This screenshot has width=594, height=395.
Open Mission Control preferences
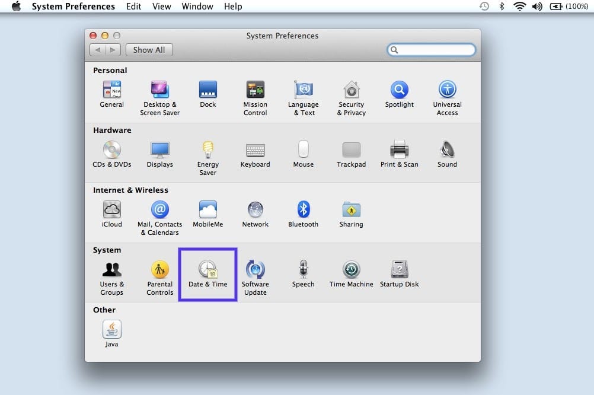coord(256,93)
